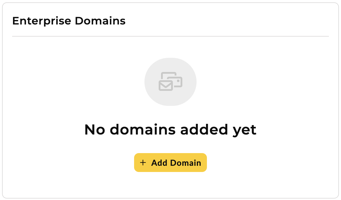This screenshot has width=341, height=200.
Task: Open the domain creation via Add Domain
Action: tap(170, 162)
